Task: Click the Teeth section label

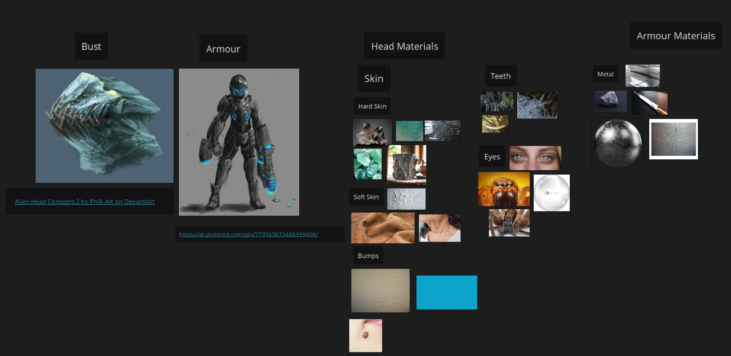Action: tap(501, 76)
